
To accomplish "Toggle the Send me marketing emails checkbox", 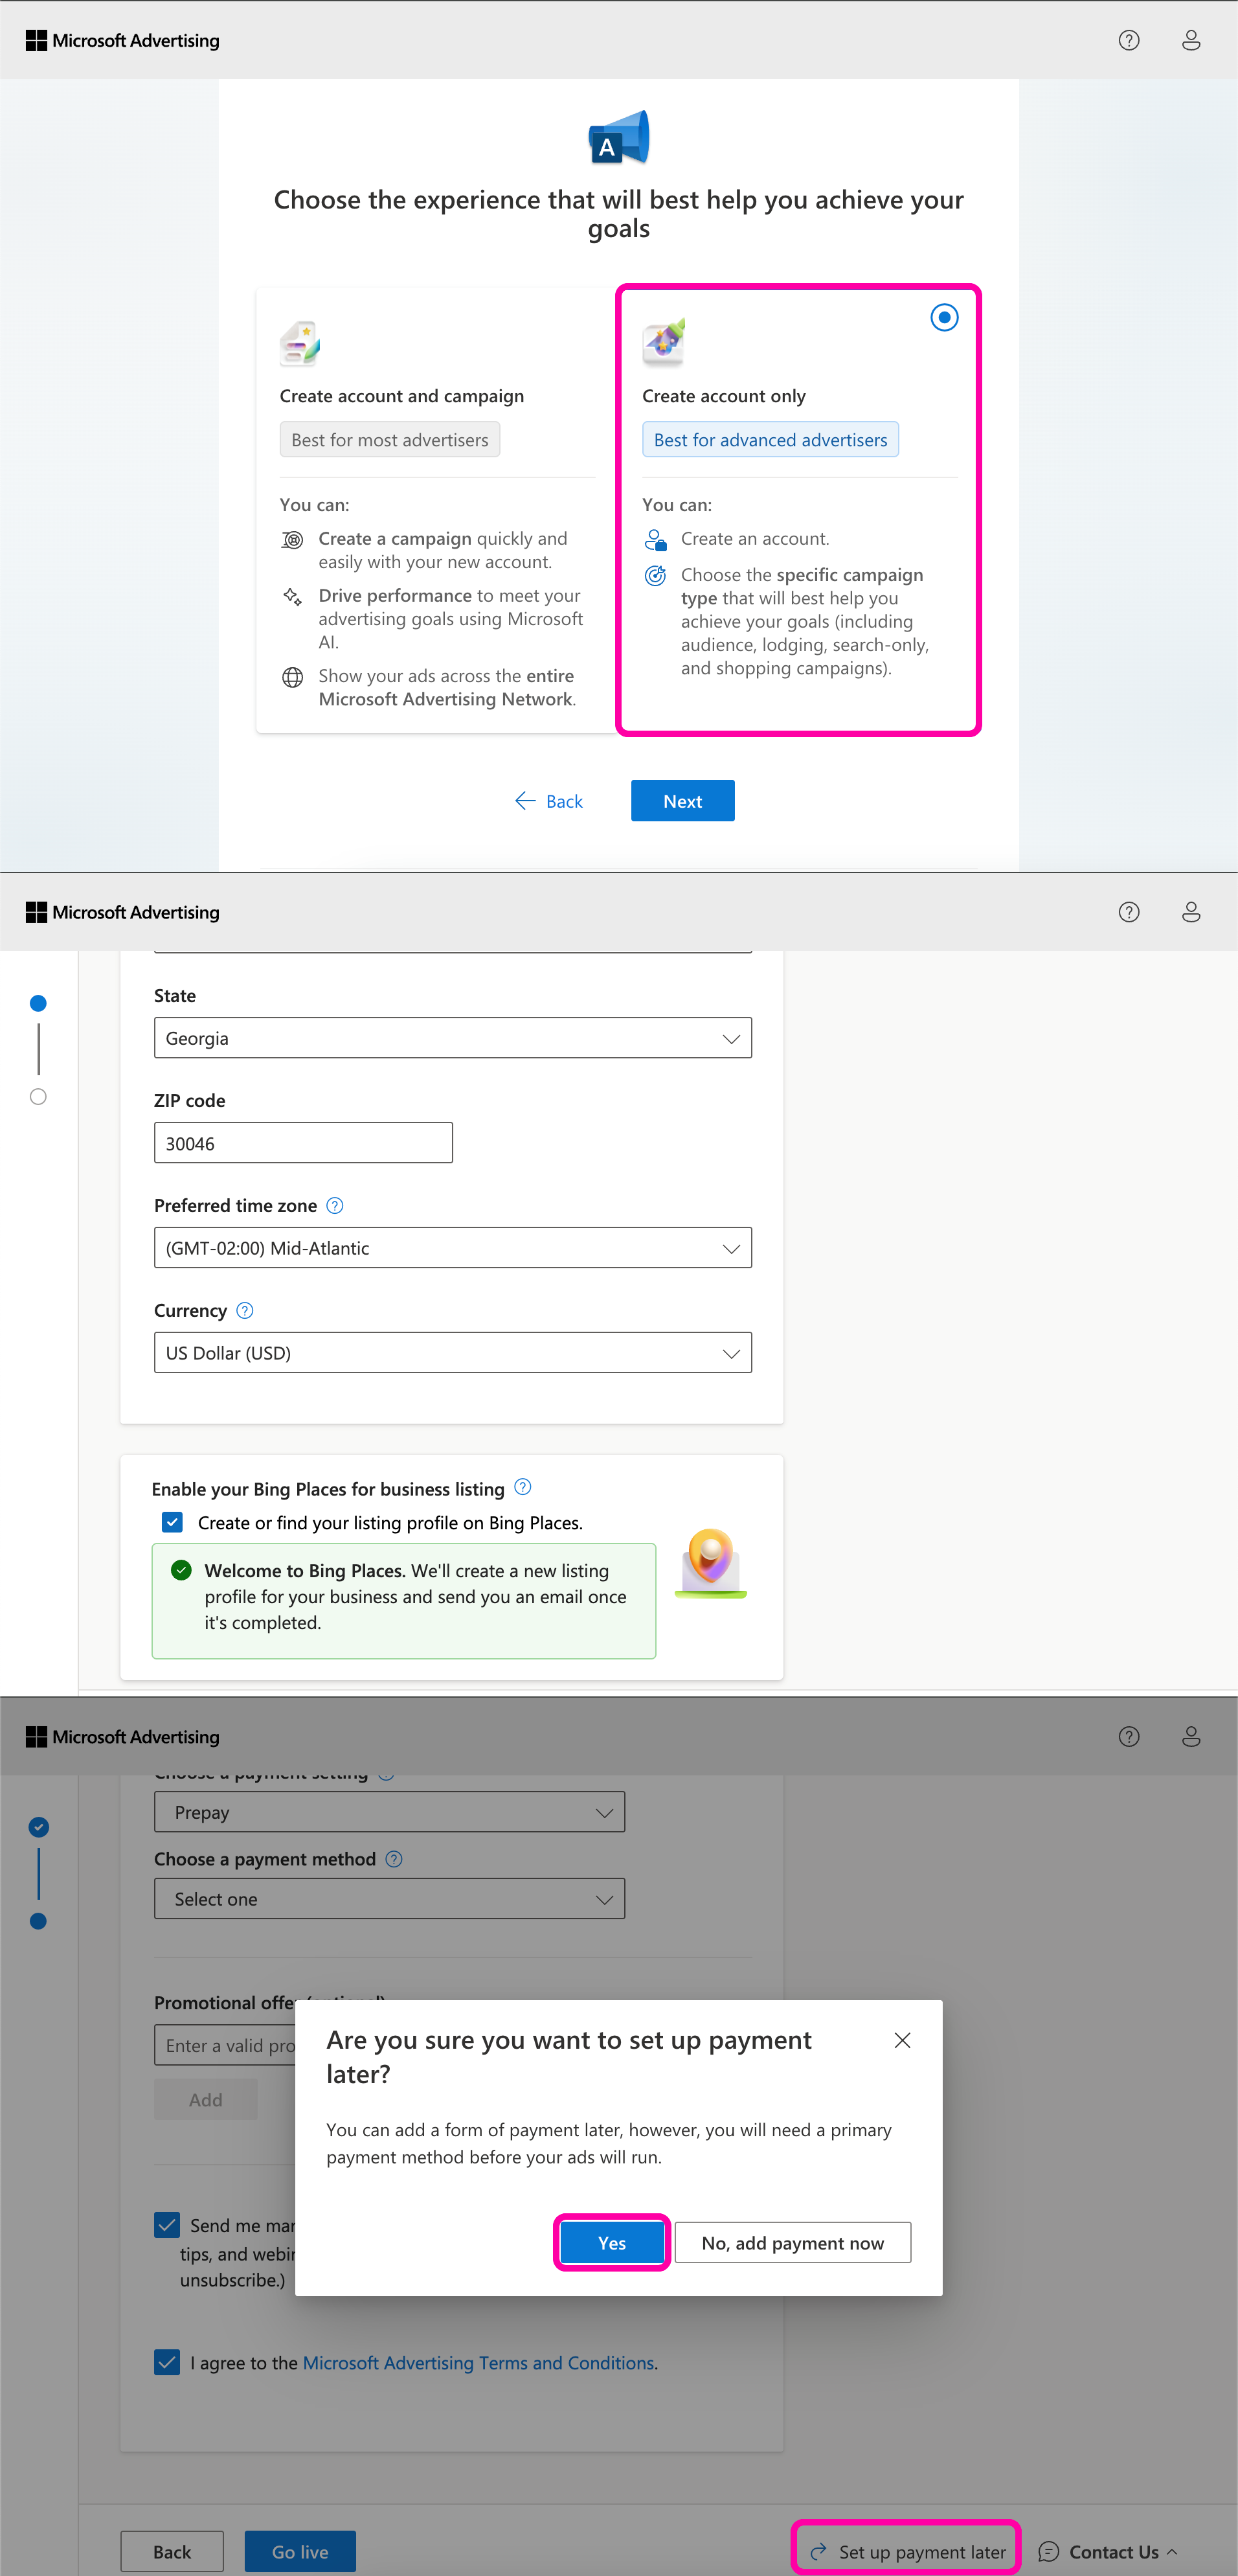I will pos(167,2225).
